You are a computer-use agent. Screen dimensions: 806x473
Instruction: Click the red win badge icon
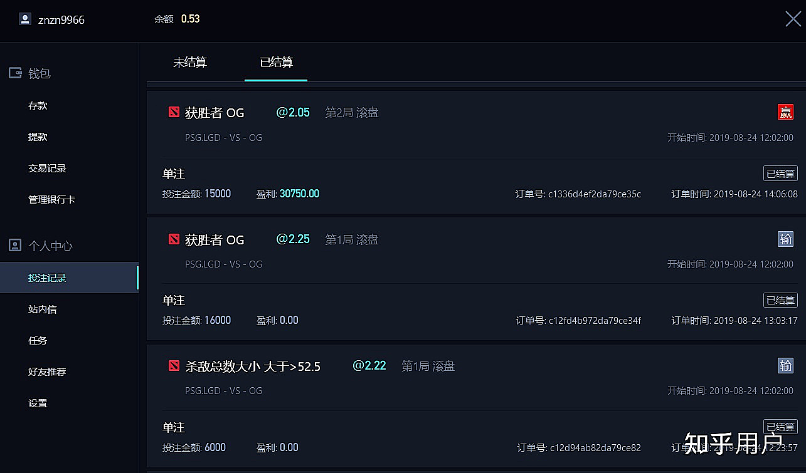pos(785,112)
